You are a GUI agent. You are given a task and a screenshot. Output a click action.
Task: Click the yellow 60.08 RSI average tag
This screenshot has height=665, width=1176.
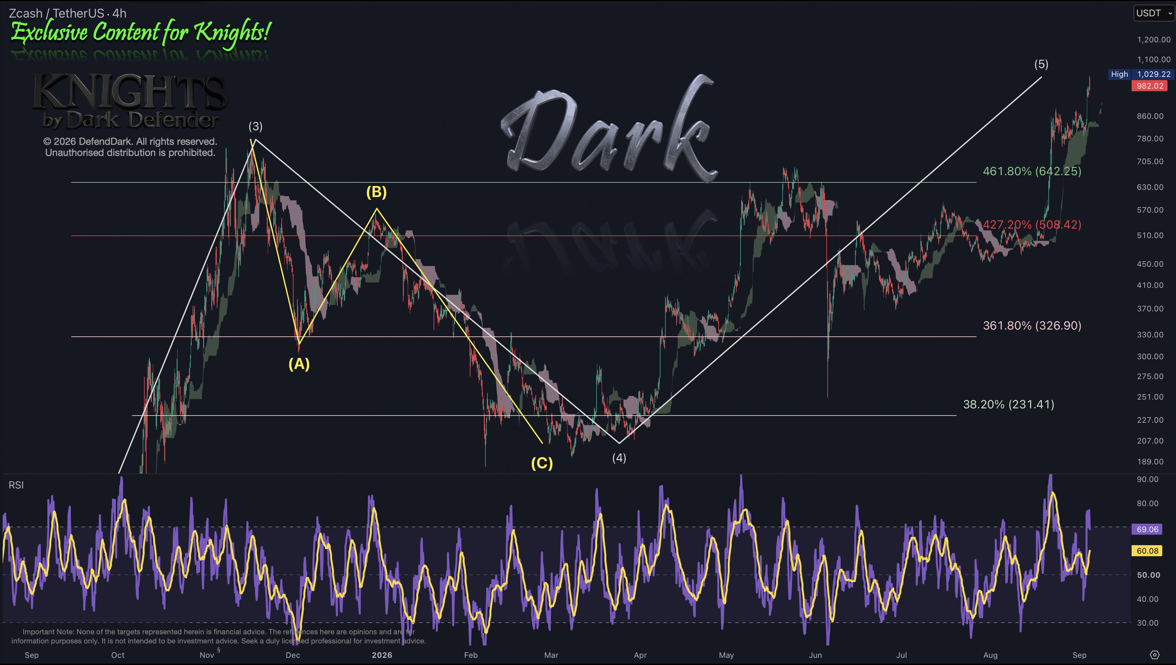(1147, 551)
